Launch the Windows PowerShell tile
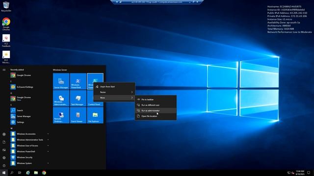Viewport: 314px width, 176px height. (78, 81)
